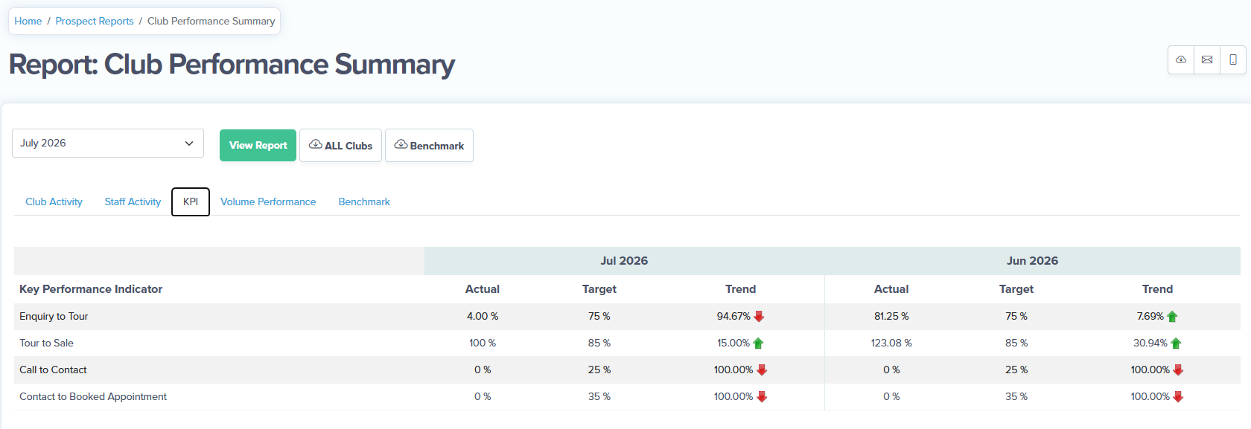Select the KPI tab
This screenshot has height=429, width=1251.
tap(191, 201)
